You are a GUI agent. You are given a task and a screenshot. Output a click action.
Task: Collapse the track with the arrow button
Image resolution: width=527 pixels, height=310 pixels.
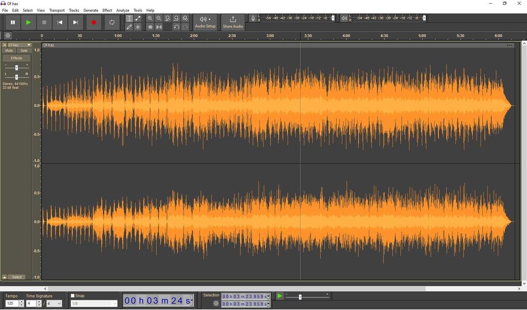point(4,277)
